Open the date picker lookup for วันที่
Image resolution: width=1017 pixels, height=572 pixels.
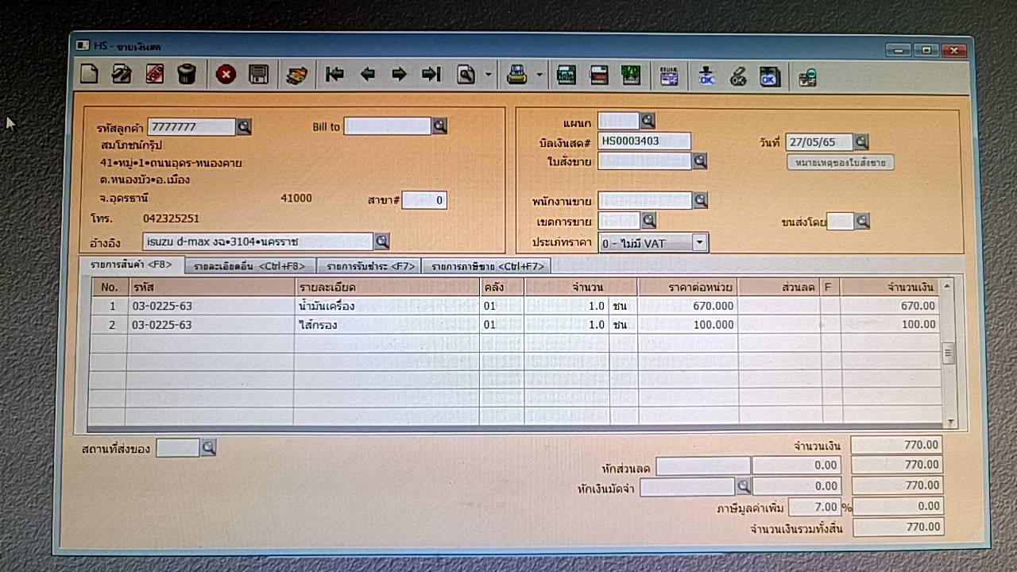[861, 142]
